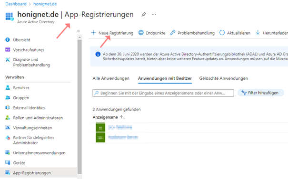288x179 pixels.
Task: Open Vorschaufeatures in sidebar
Action: click(x=29, y=50)
